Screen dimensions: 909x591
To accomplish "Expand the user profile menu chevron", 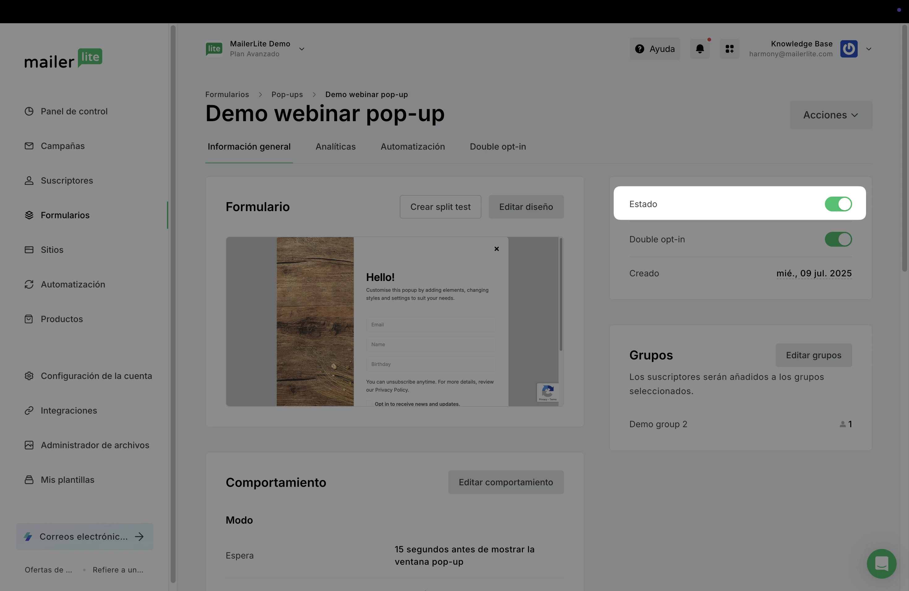I will click(868, 49).
